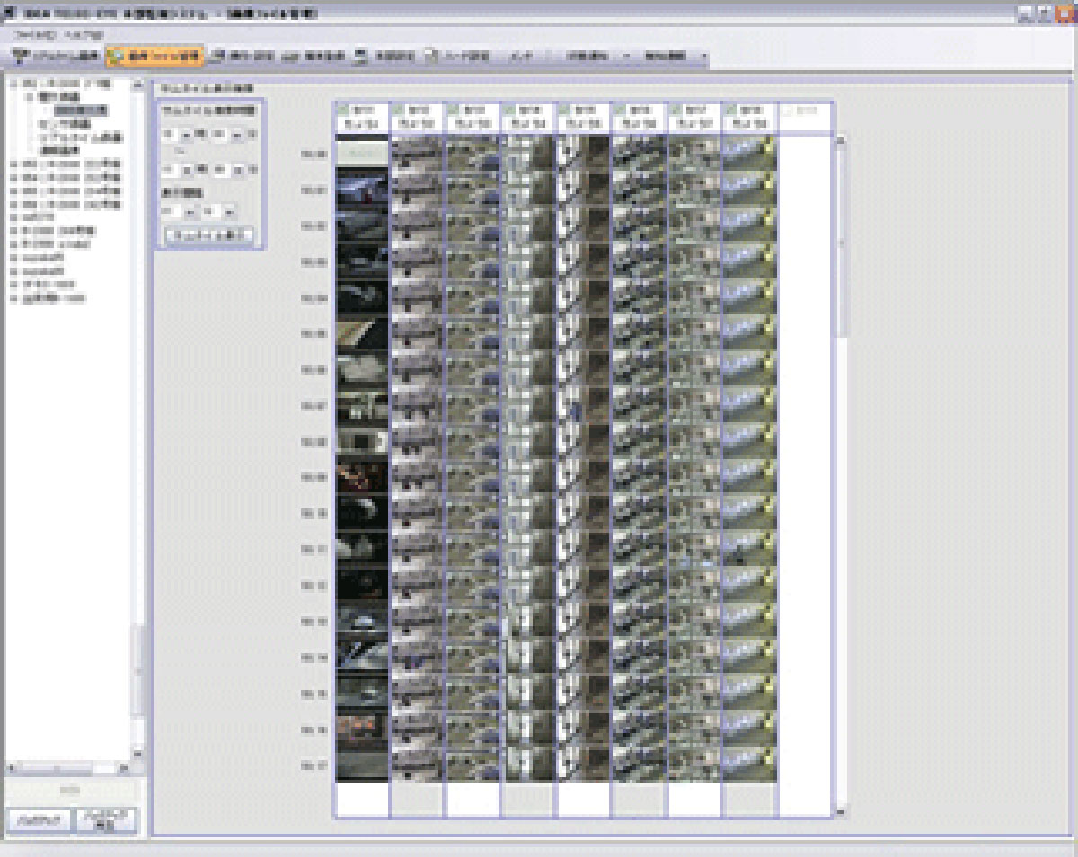1078x857 pixels.
Task: Open the first column thumbnail in the second row
Action: coord(362,190)
